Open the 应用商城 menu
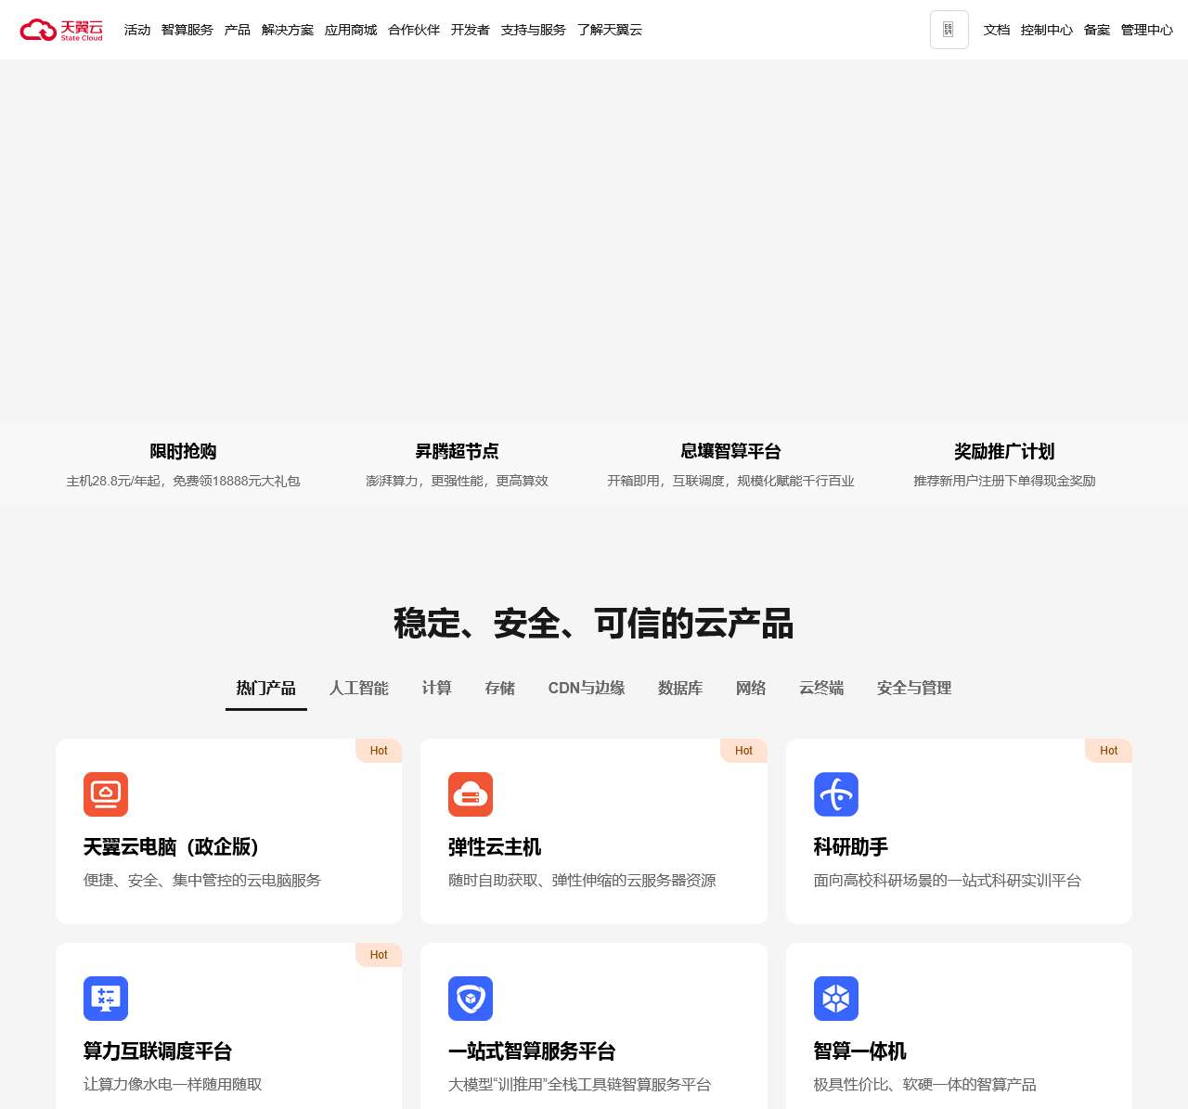This screenshot has width=1188, height=1109. [x=351, y=30]
